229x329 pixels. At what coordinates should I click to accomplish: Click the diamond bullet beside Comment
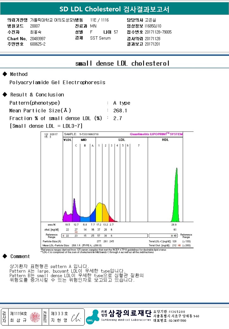(x=5, y=256)
